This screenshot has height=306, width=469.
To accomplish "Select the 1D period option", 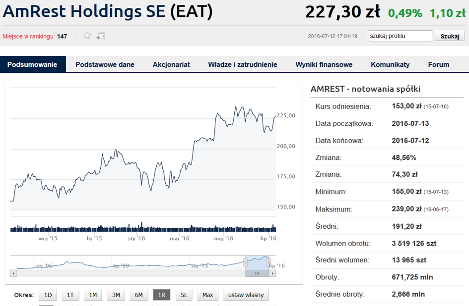I will (48, 295).
